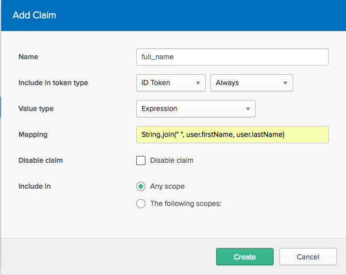Open the Always inclusion dropdown
This screenshot has width=346, height=275.
tap(252, 83)
